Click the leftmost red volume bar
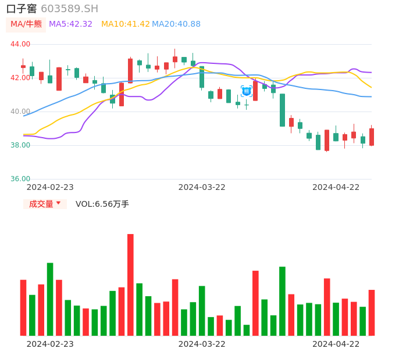 click(23, 307)
